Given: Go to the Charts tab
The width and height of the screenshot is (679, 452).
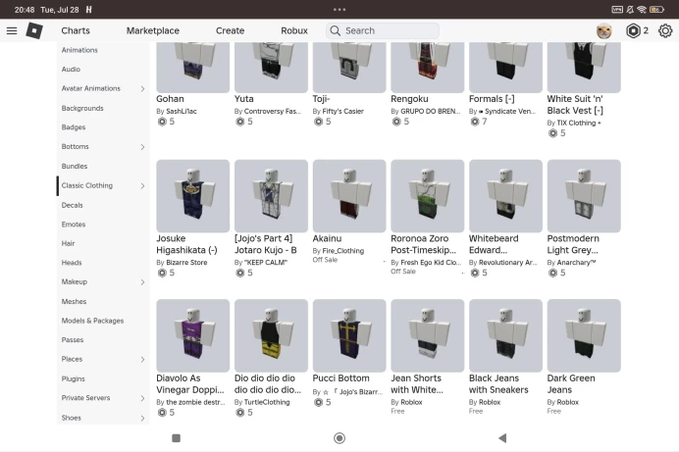Looking at the screenshot, I should 76,30.
